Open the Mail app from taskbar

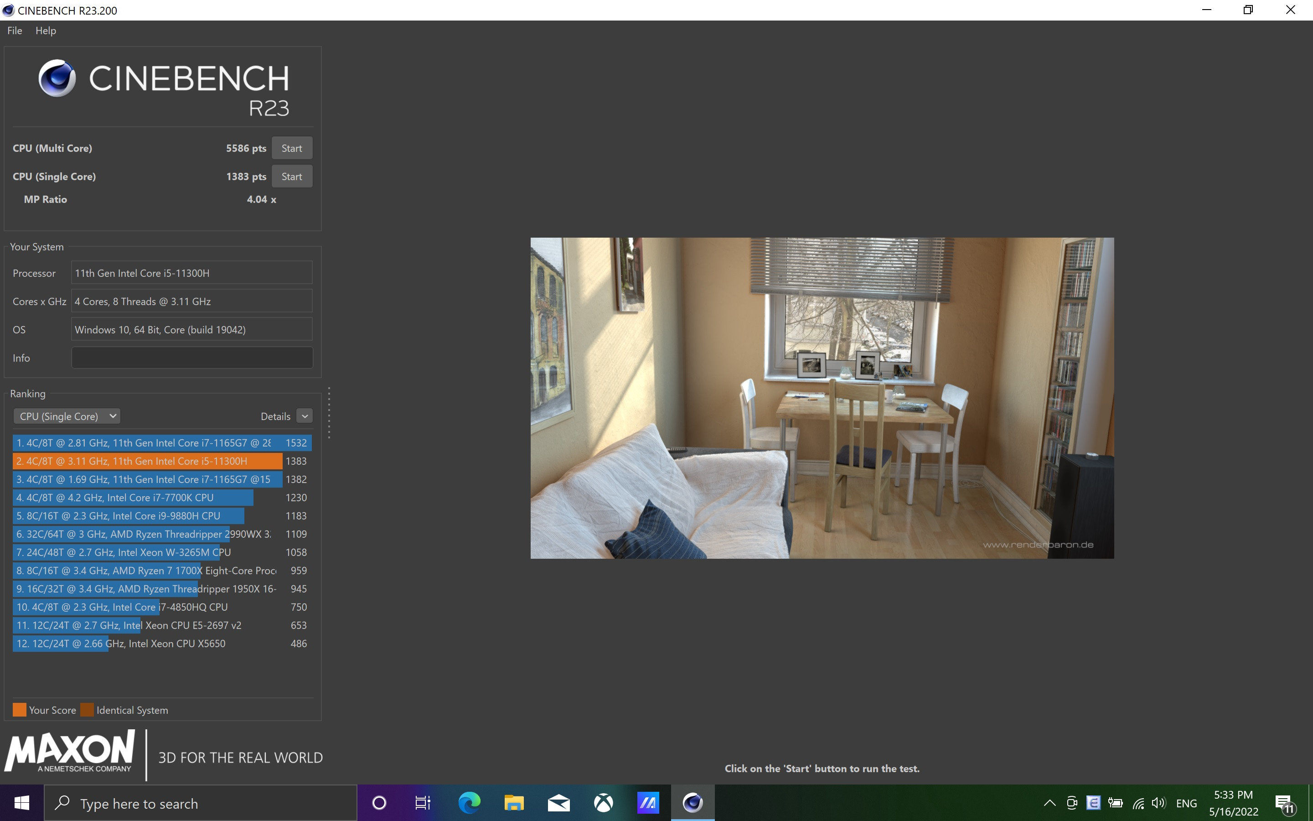(x=559, y=803)
